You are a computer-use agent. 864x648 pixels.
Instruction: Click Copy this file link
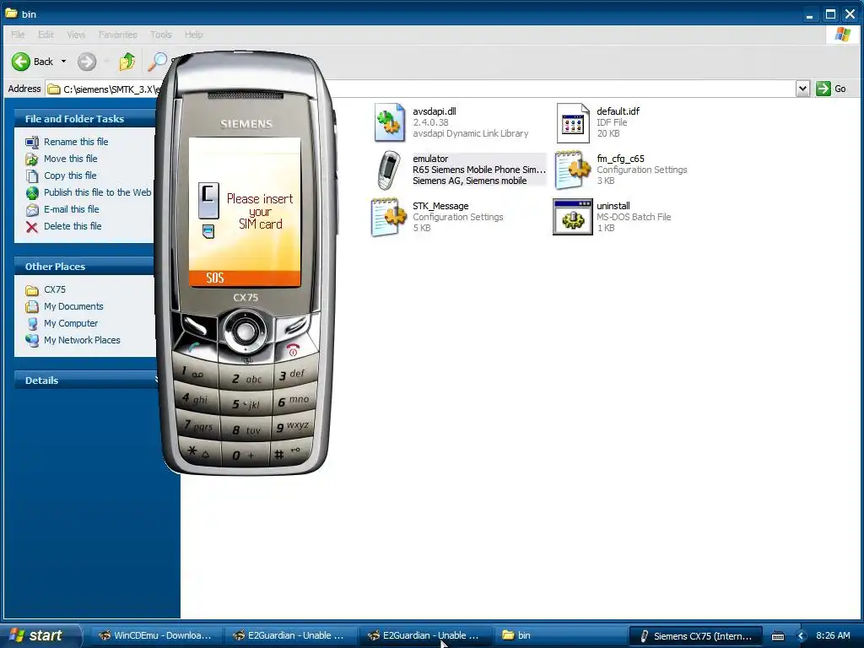click(70, 175)
